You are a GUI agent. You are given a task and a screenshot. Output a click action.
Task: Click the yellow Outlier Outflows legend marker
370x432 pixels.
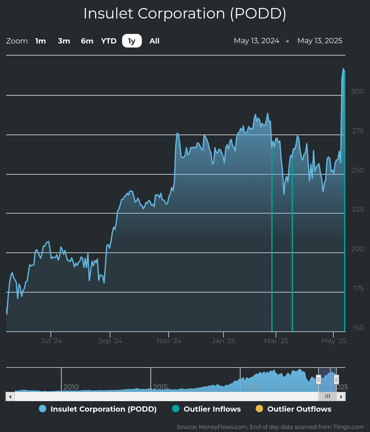tap(259, 409)
